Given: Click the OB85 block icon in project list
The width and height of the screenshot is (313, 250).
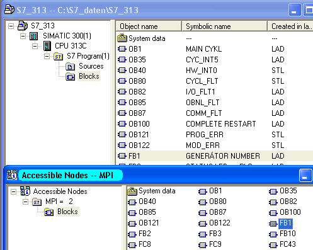Looking at the screenshot, I should (122, 103).
